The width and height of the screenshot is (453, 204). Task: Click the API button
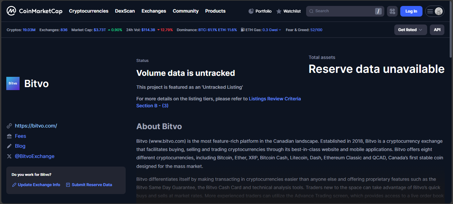[437, 30]
